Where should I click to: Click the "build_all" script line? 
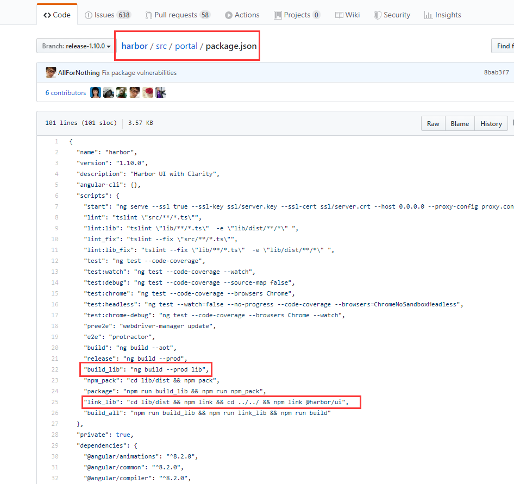pyautogui.click(x=207, y=413)
